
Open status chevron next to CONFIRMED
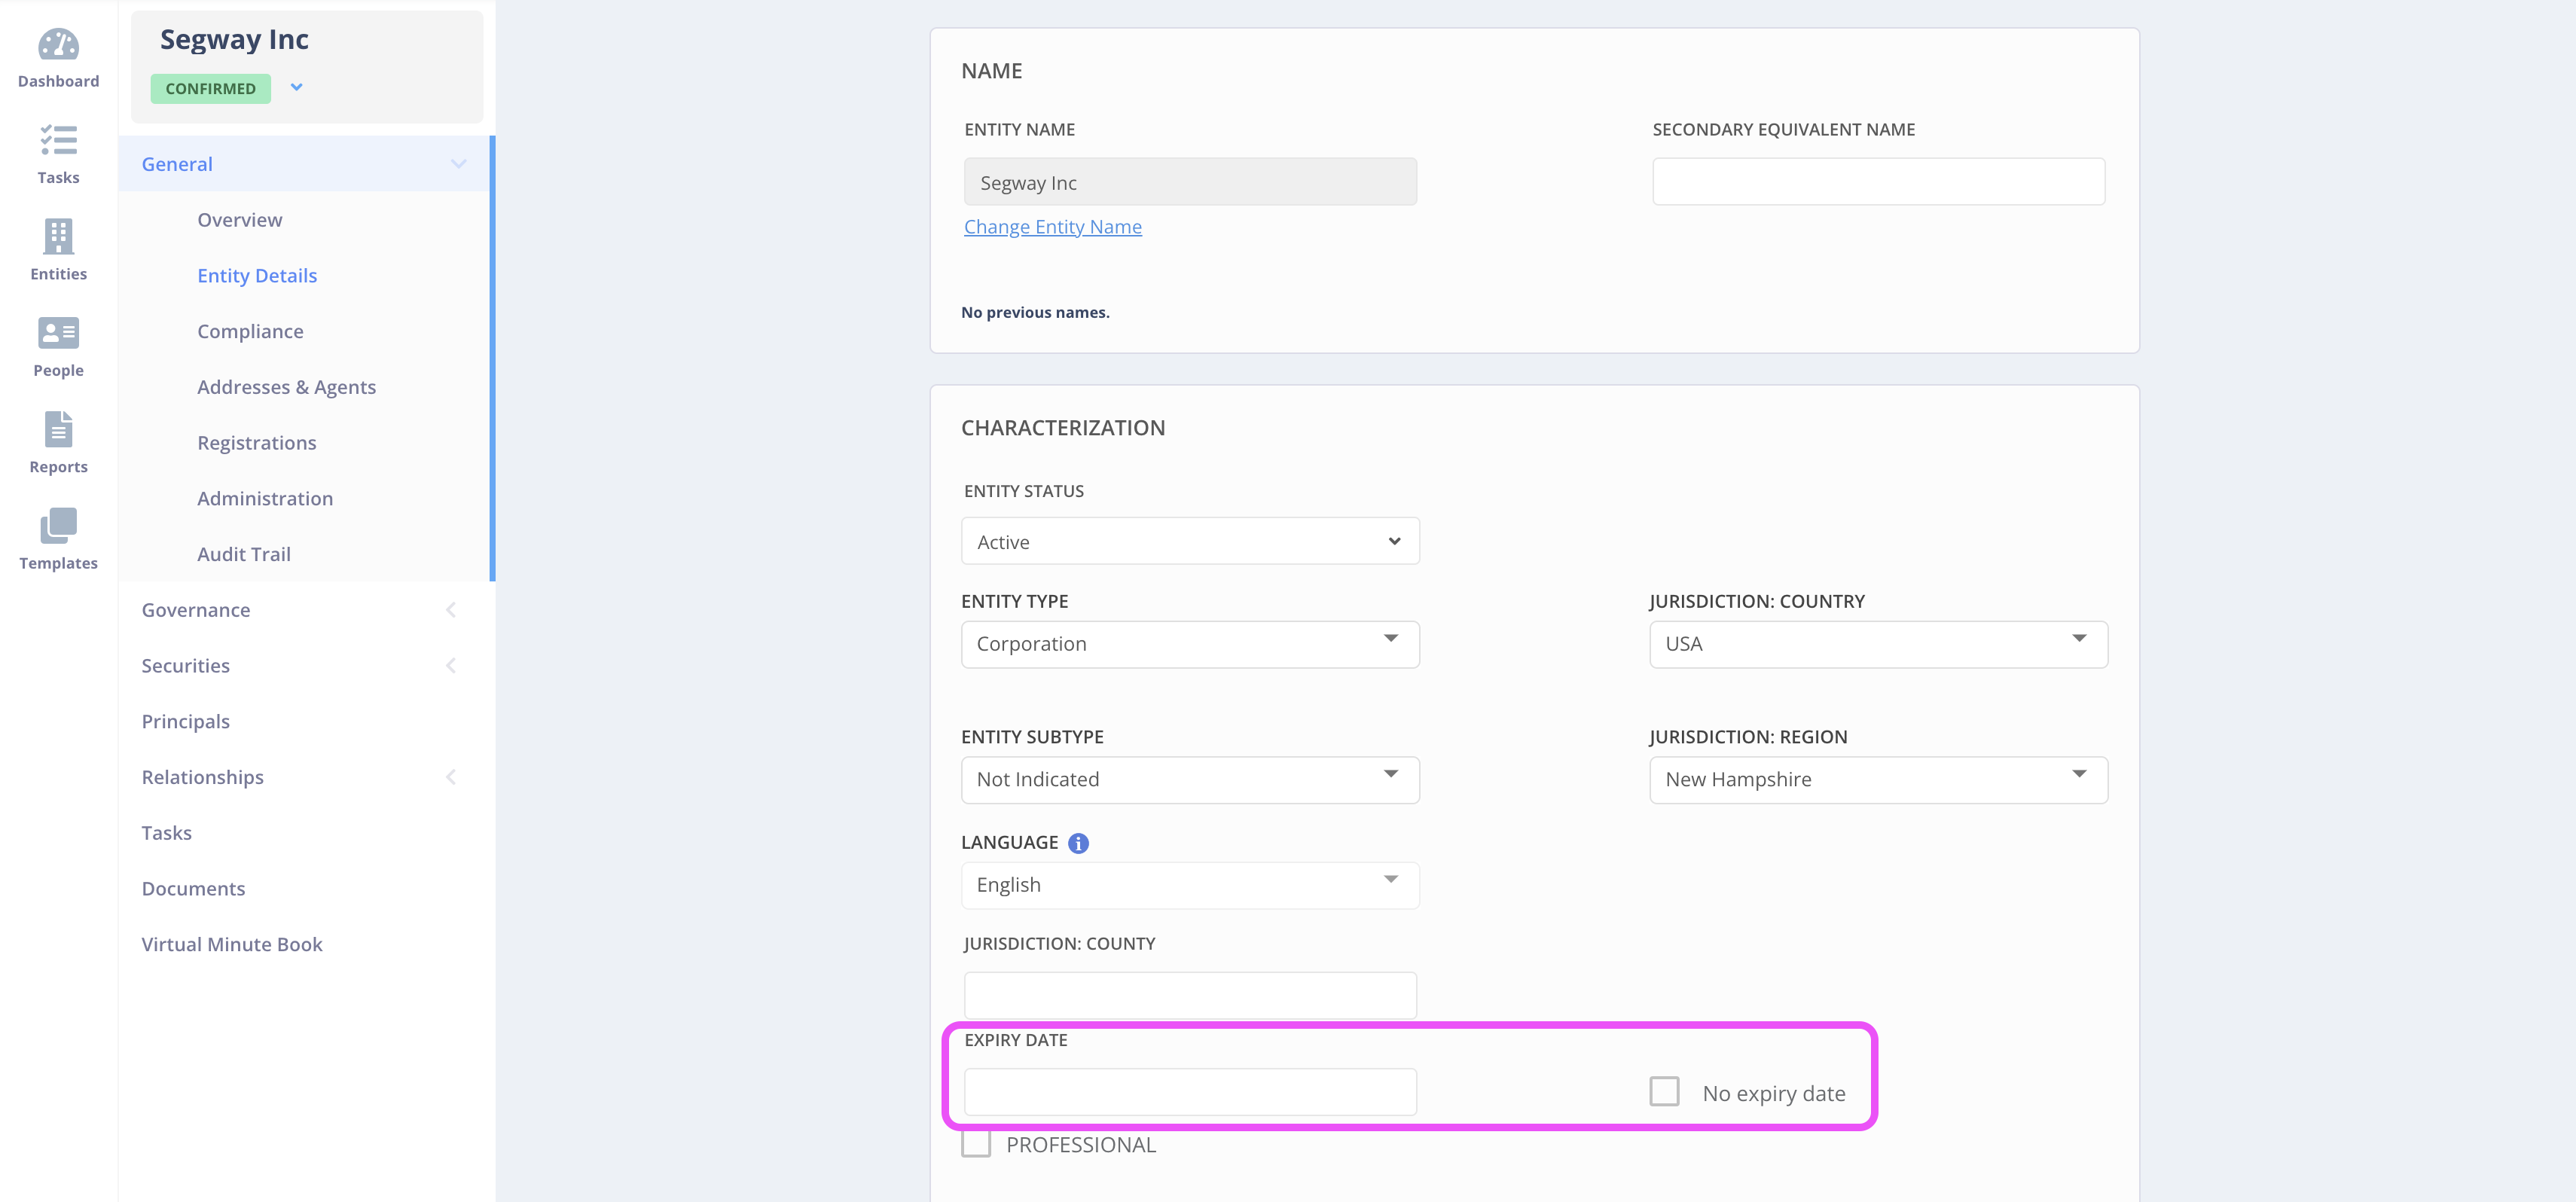296,88
